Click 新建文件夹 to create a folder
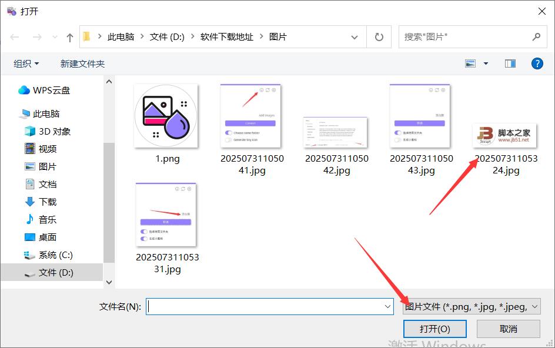The width and height of the screenshot is (555, 348). coord(82,63)
